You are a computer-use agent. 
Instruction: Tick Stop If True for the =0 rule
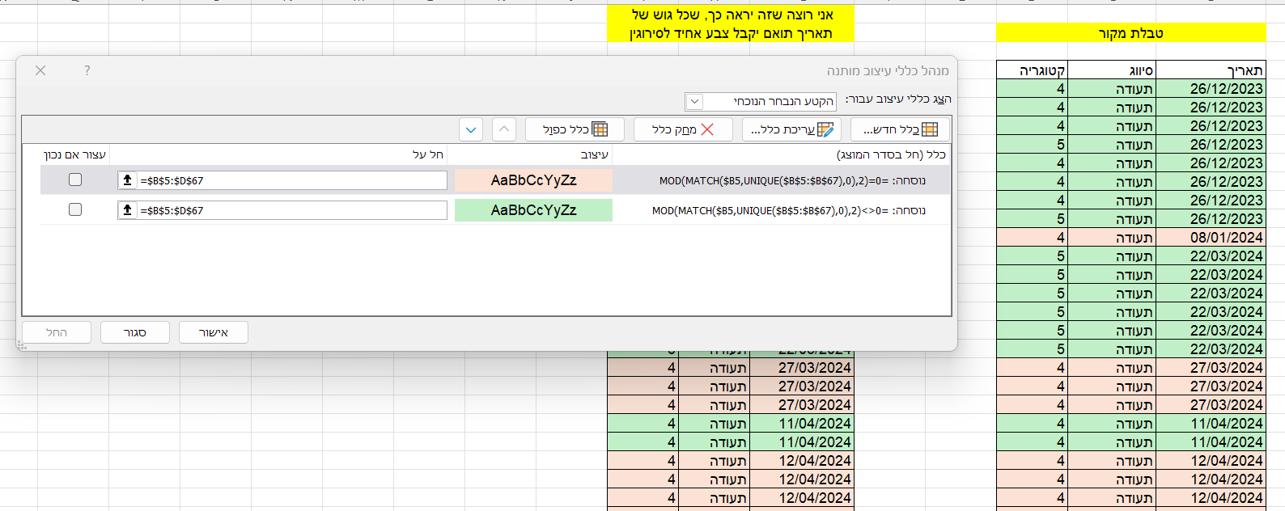(75, 179)
